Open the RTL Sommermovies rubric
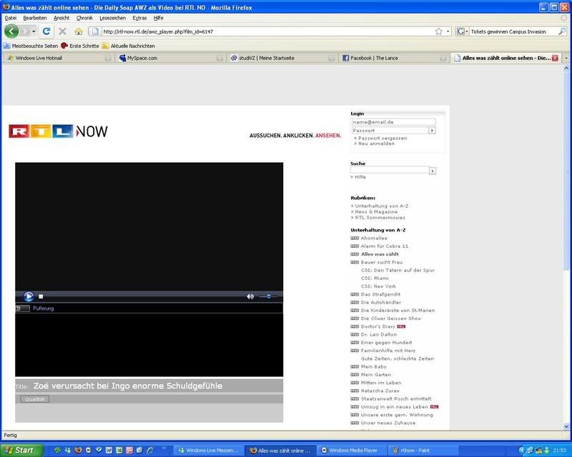572x457 pixels. coord(380,218)
